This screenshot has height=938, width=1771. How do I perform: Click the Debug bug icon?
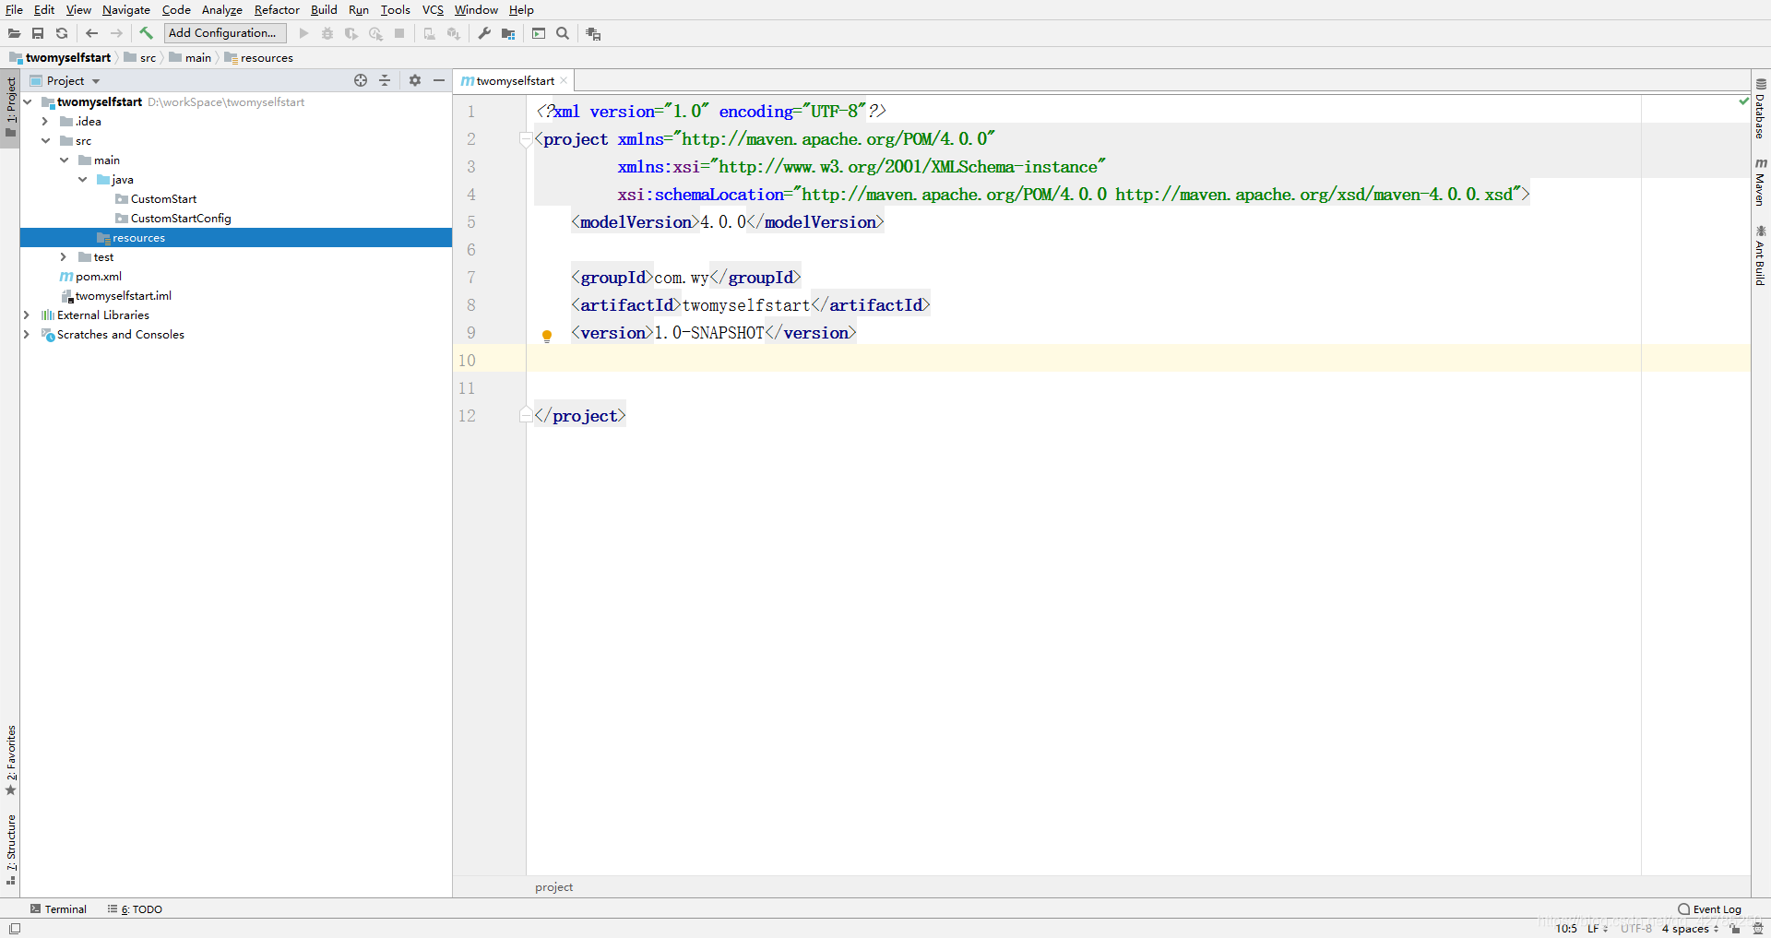(327, 33)
